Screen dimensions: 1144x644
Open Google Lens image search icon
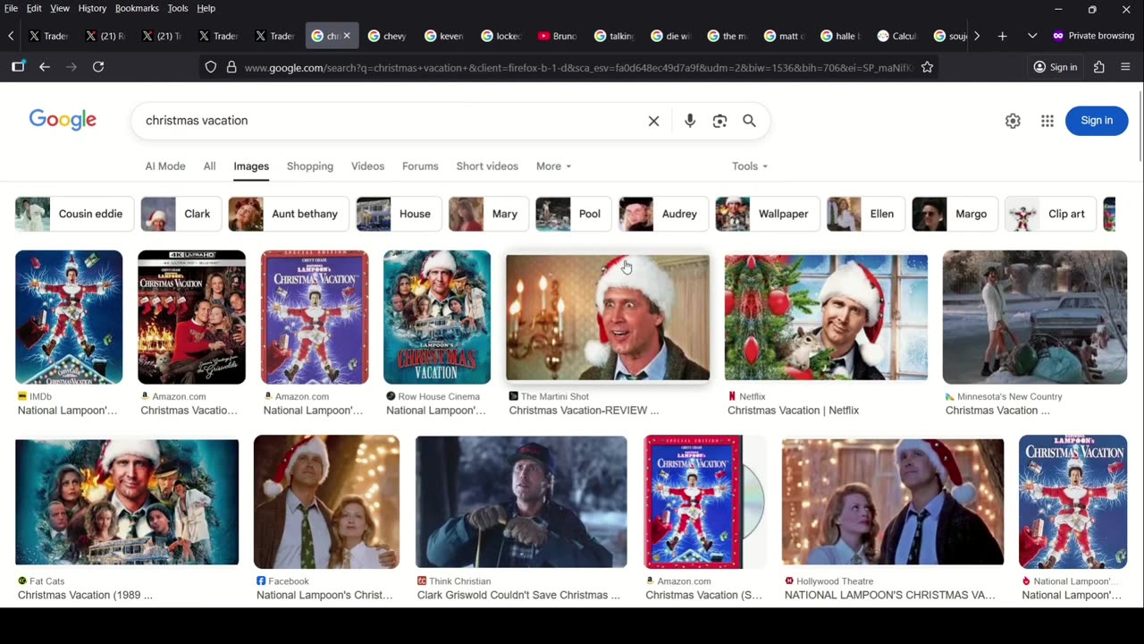719,121
